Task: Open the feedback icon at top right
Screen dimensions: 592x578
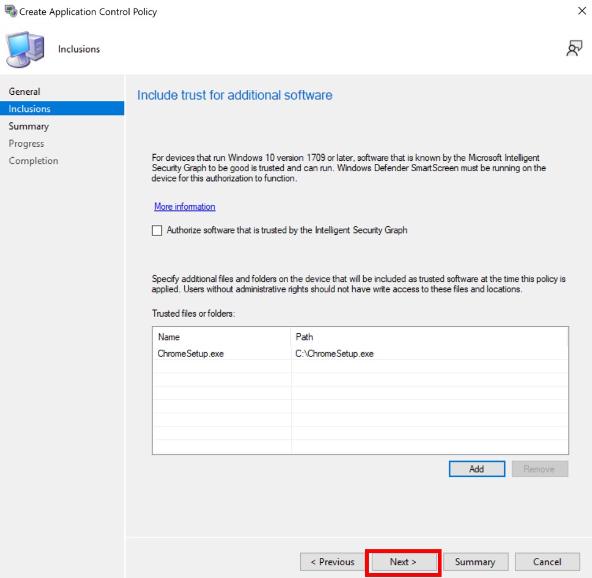Action: point(574,50)
